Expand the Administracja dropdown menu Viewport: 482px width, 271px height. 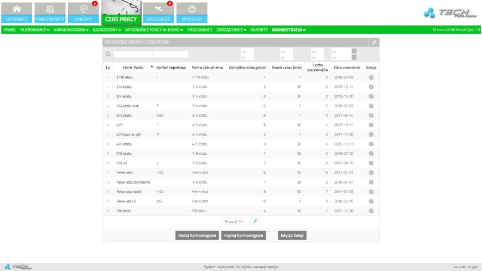pyautogui.click(x=288, y=29)
